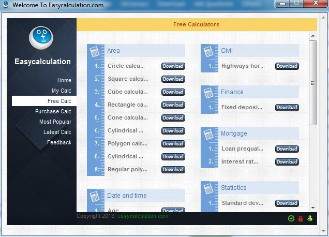329x237 pixels.
Task: Open Most Popular list
Action: (55, 122)
